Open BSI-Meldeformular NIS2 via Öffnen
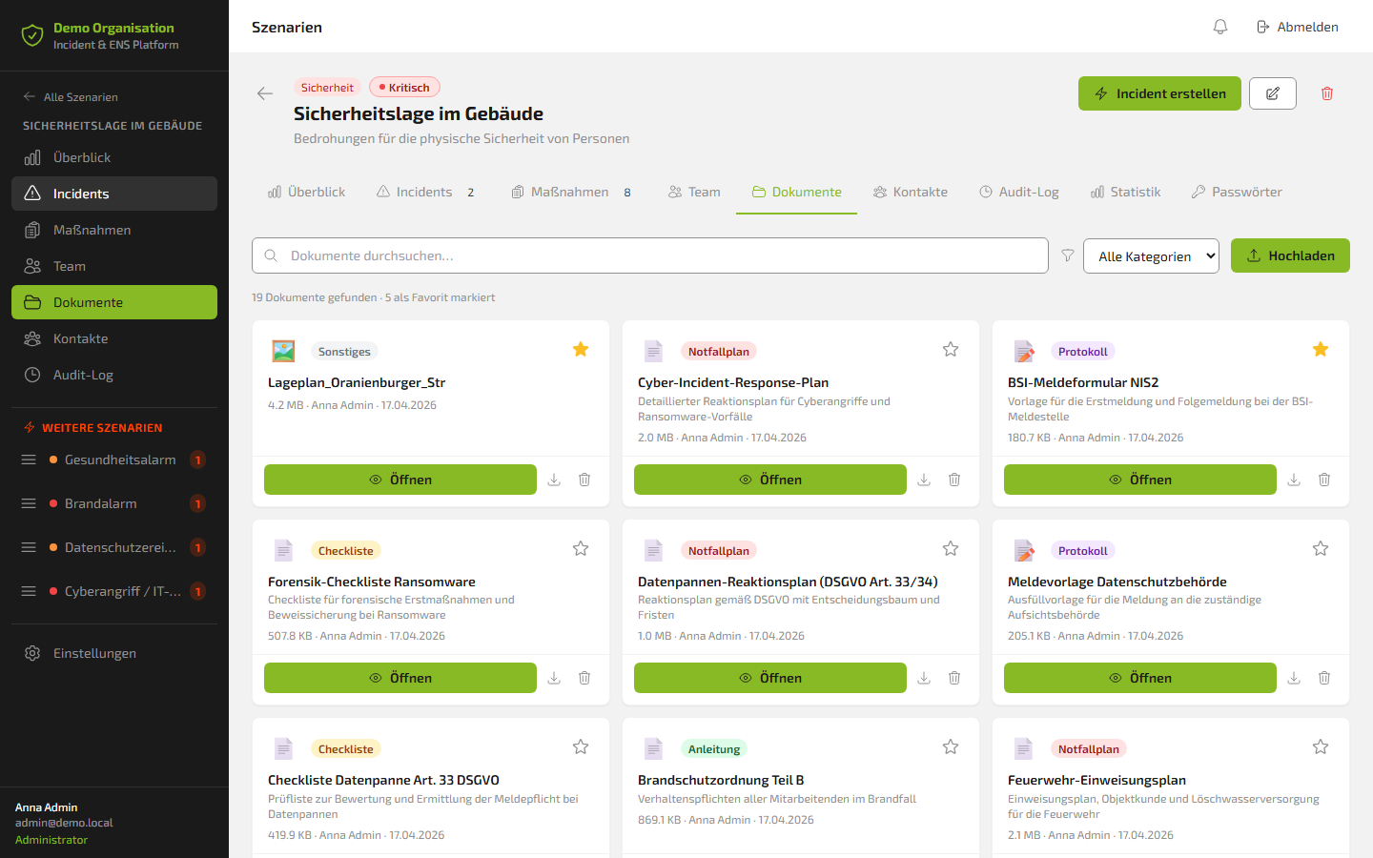The height and width of the screenshot is (858, 1373). (1140, 480)
